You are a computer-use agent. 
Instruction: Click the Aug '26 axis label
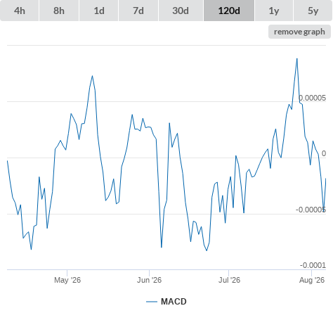click(x=312, y=280)
